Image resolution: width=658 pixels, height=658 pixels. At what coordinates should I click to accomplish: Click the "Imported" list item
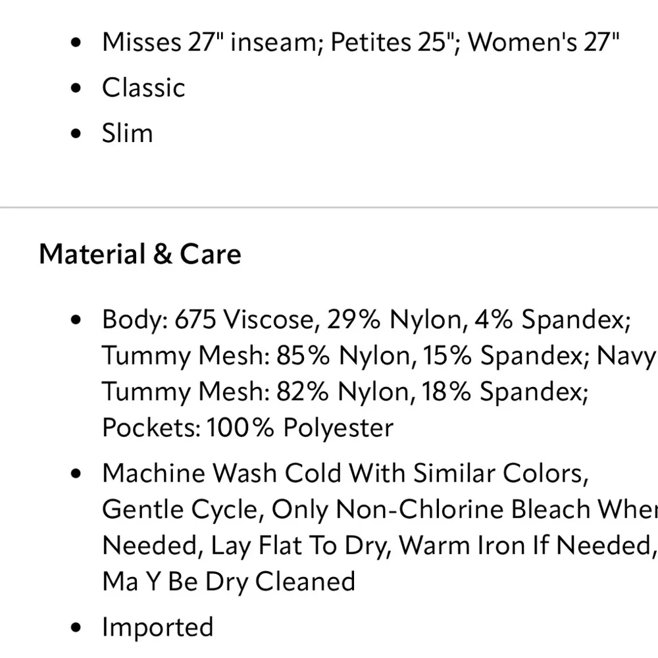157,627
